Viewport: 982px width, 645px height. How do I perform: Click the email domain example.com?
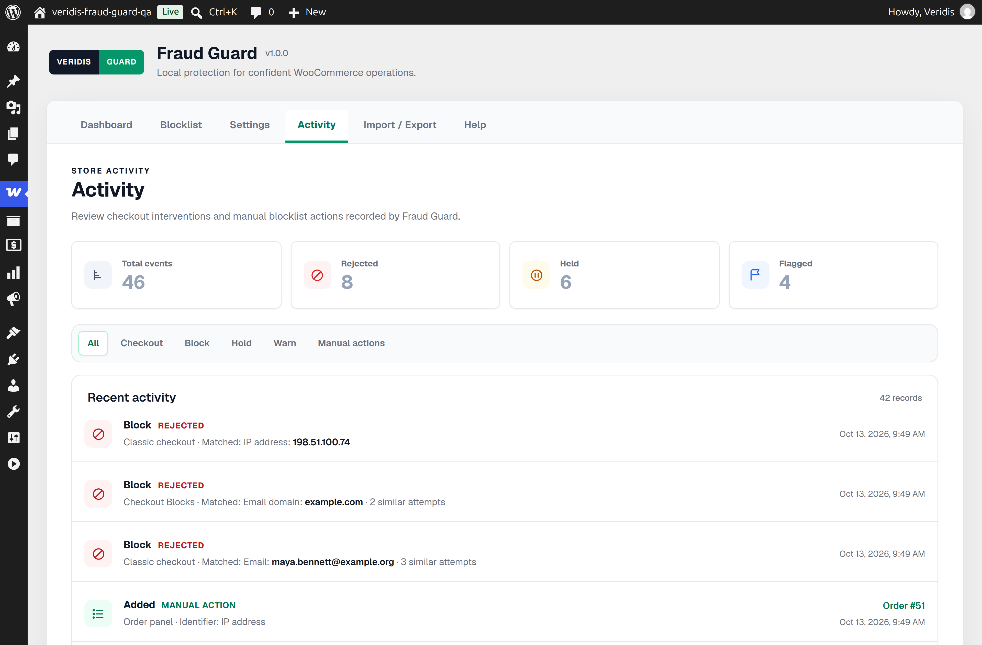click(333, 502)
